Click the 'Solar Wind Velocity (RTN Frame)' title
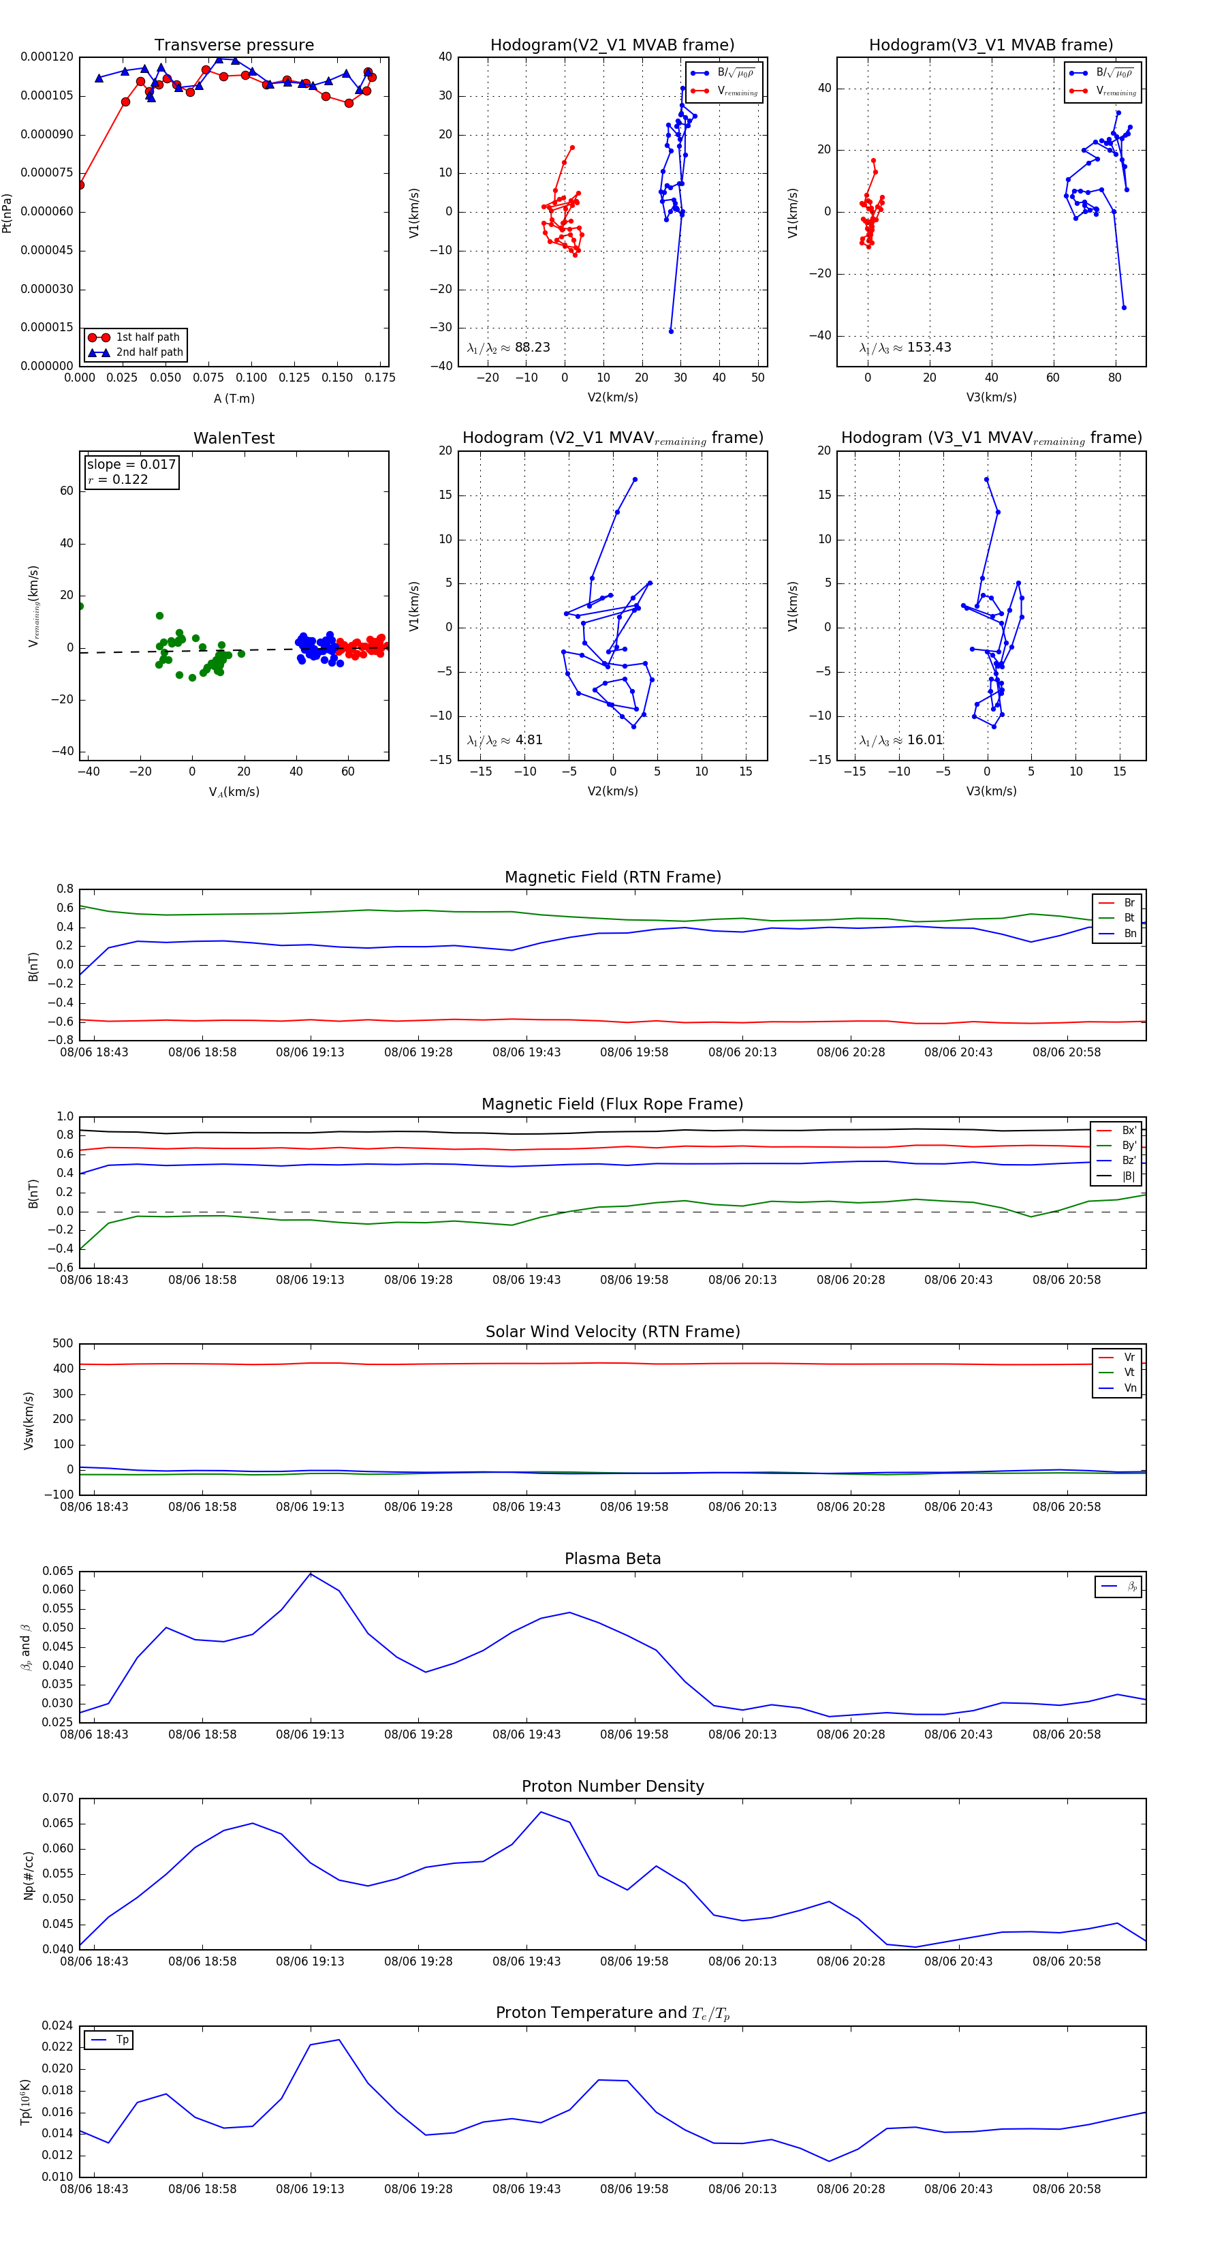Viewport: 1226px width, 2249px height. [x=612, y=1332]
